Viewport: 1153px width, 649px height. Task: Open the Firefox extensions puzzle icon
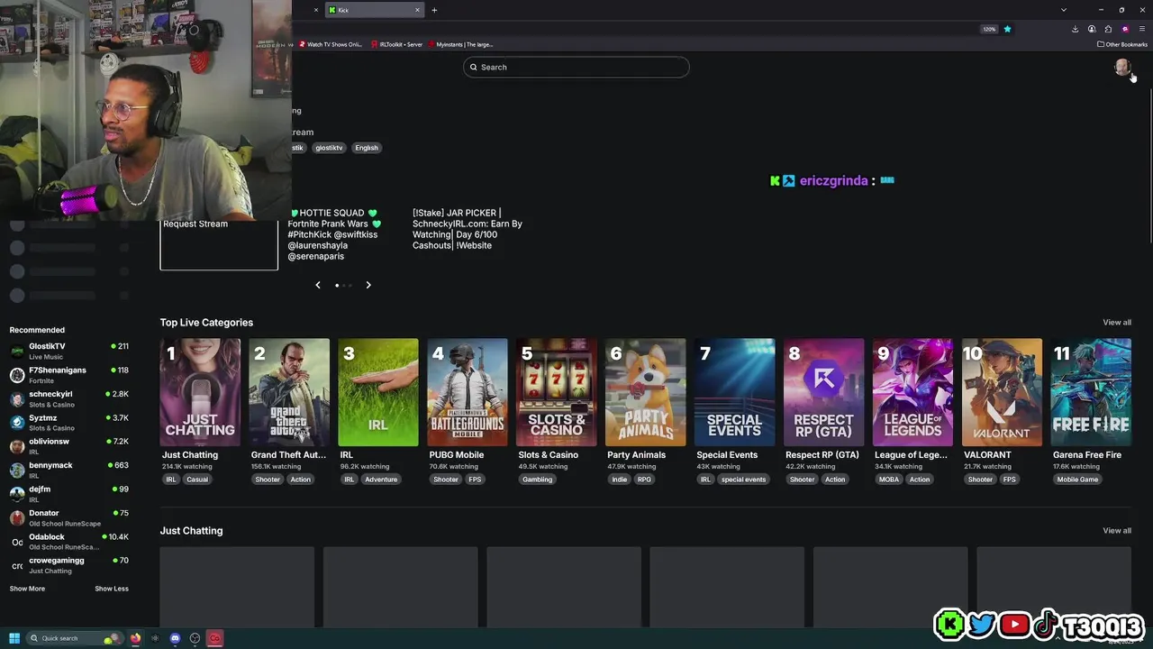tap(1108, 29)
